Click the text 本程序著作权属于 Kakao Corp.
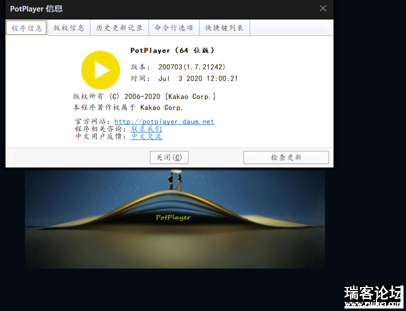This screenshot has width=406, height=311. (128, 107)
